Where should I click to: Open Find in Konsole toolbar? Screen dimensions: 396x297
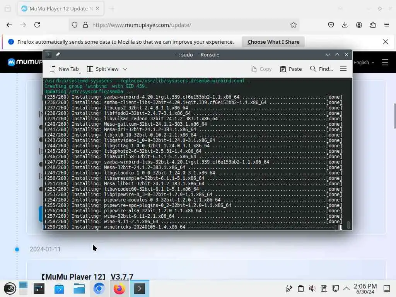(321, 69)
